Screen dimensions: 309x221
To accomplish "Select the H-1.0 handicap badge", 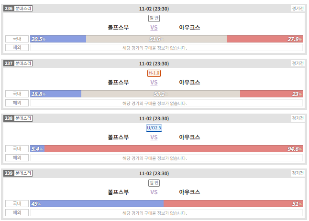I will click(154, 73).
